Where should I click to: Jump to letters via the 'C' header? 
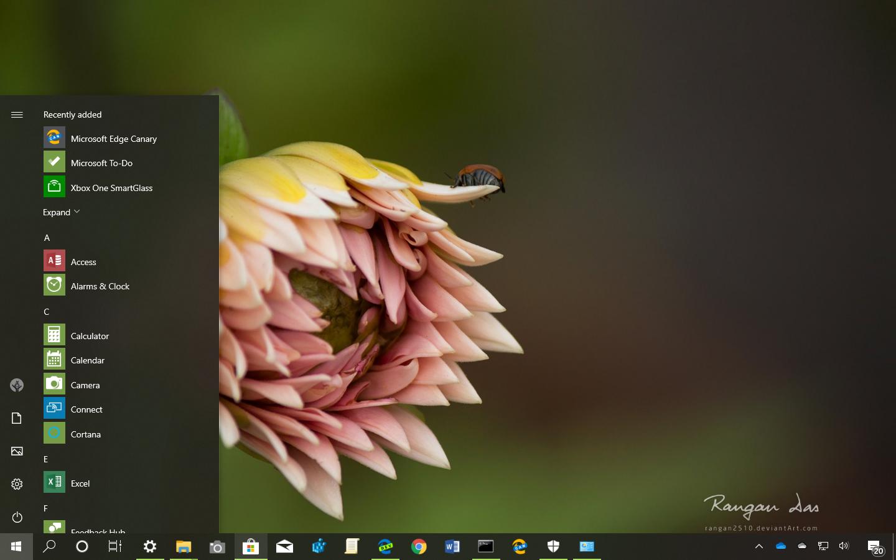tap(47, 312)
